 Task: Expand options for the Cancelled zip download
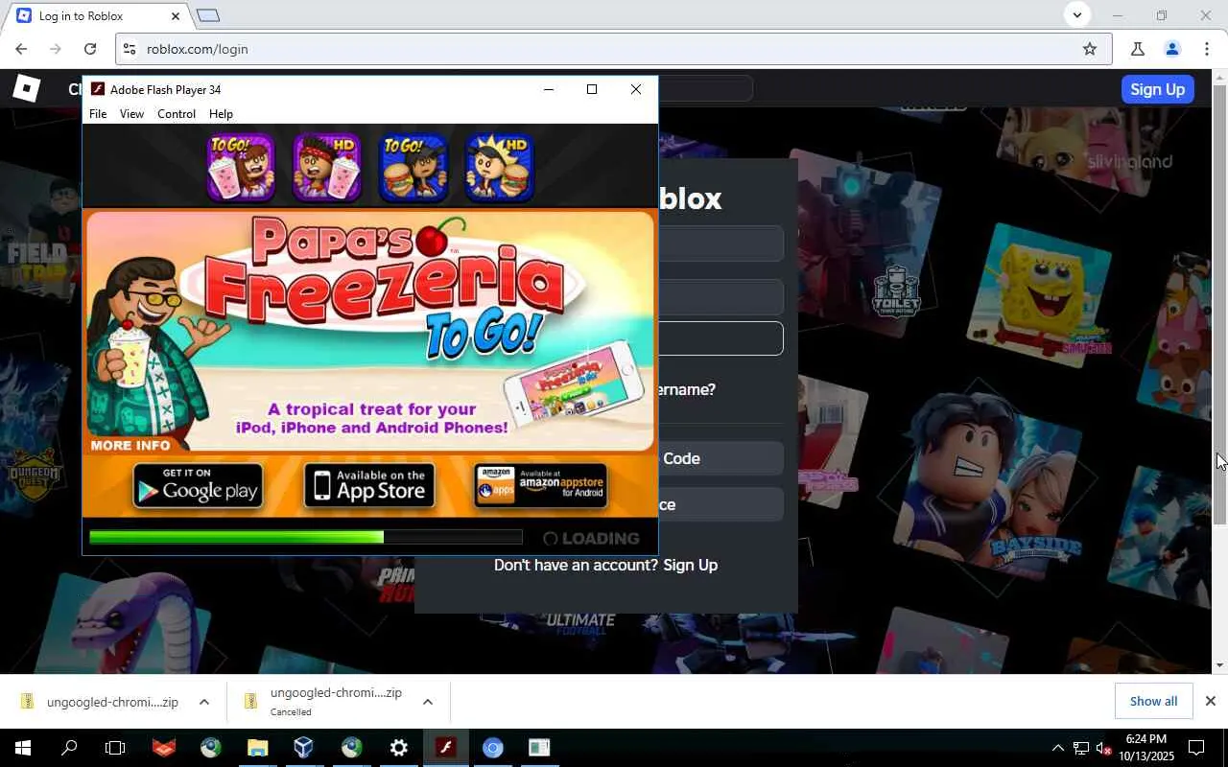point(427,702)
